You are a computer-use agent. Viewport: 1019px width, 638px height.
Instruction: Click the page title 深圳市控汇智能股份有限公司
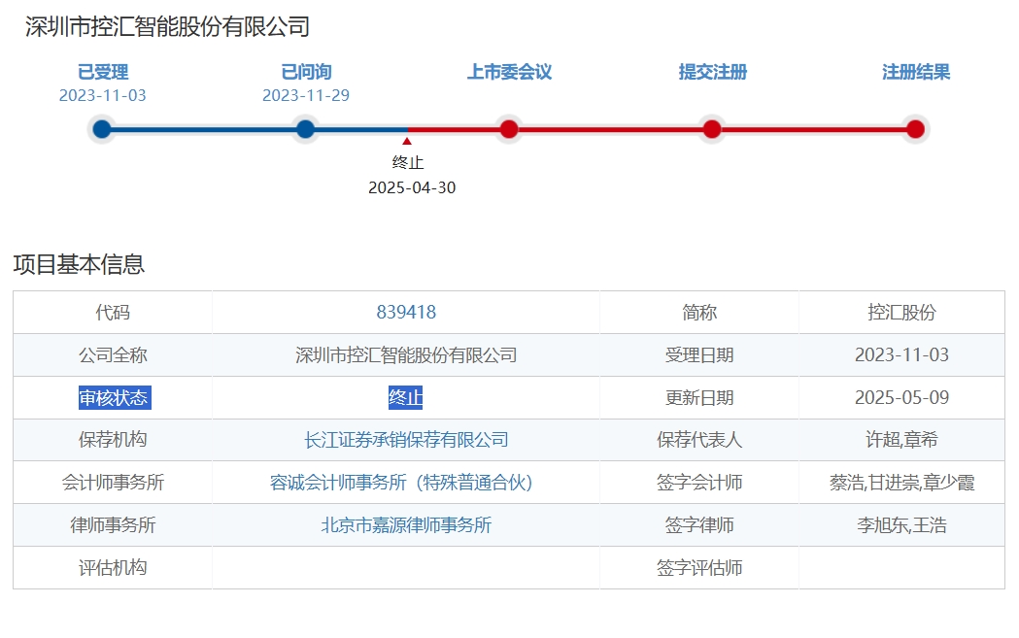pos(168,26)
